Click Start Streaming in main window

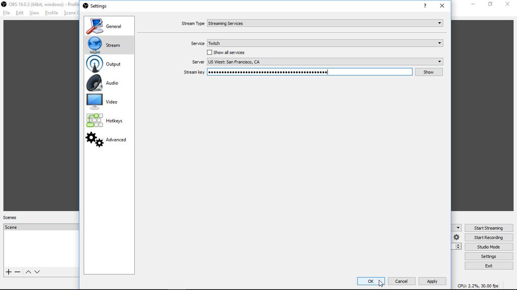pyautogui.click(x=489, y=228)
